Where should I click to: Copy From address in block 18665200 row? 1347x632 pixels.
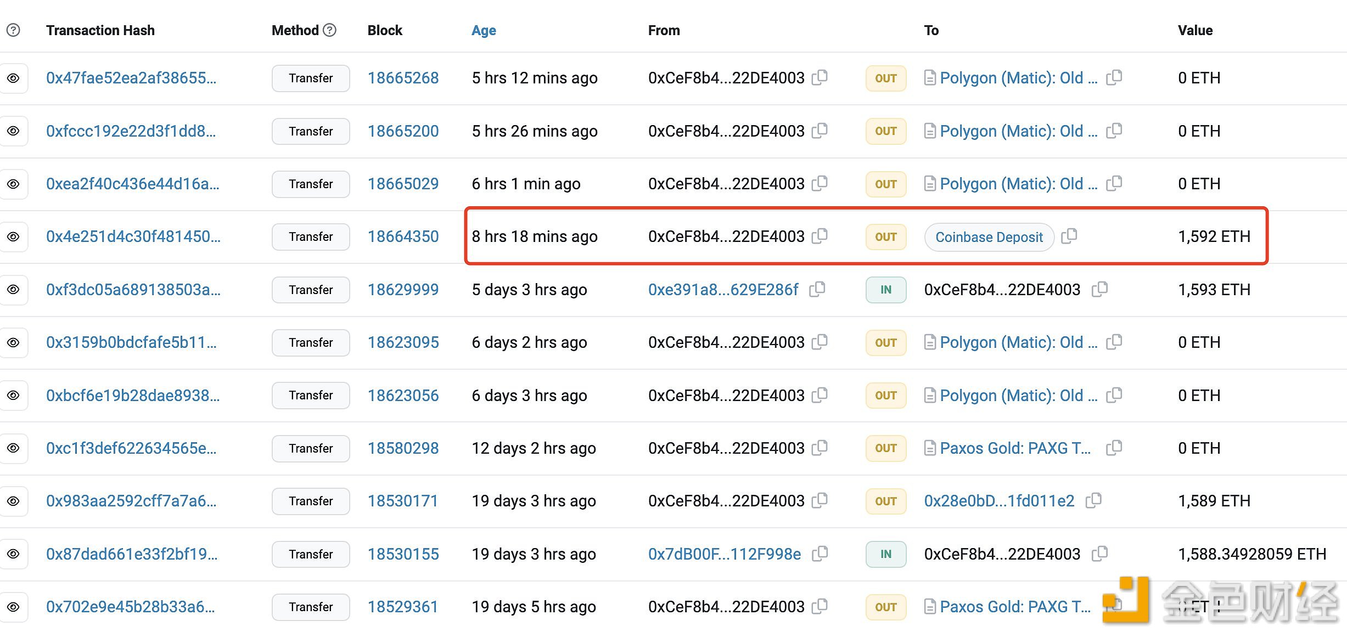[820, 131]
